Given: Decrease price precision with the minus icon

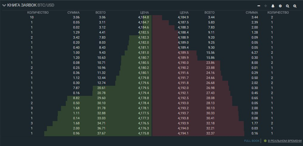Looking at the screenshot, I should click(x=259, y=6).
